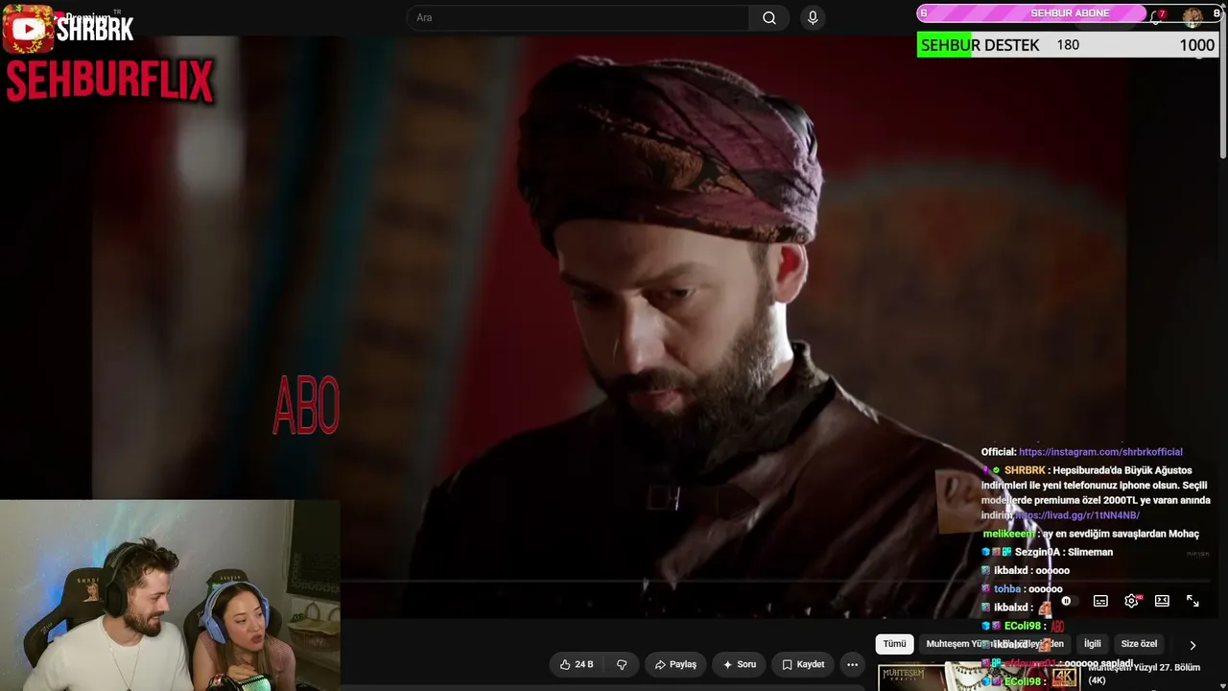This screenshot has height=691, width=1228.
Task: Open more actions three-dot menu
Action: coord(852,664)
